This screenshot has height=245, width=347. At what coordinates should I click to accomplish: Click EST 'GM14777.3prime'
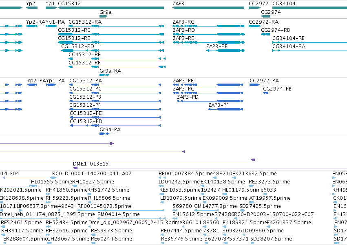(x=216, y=207)
